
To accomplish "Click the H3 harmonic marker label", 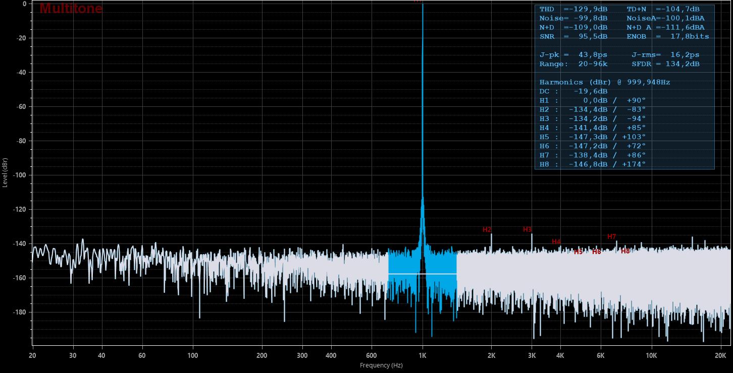I will [527, 229].
